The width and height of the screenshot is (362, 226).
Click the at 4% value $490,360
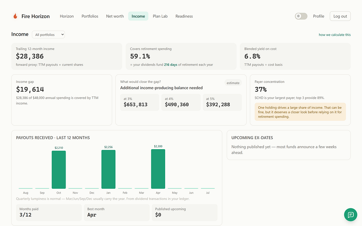176,104
